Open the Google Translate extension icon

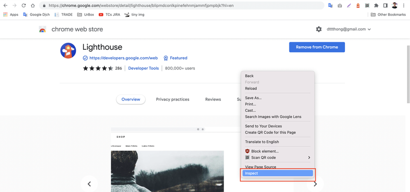(x=330, y=5)
